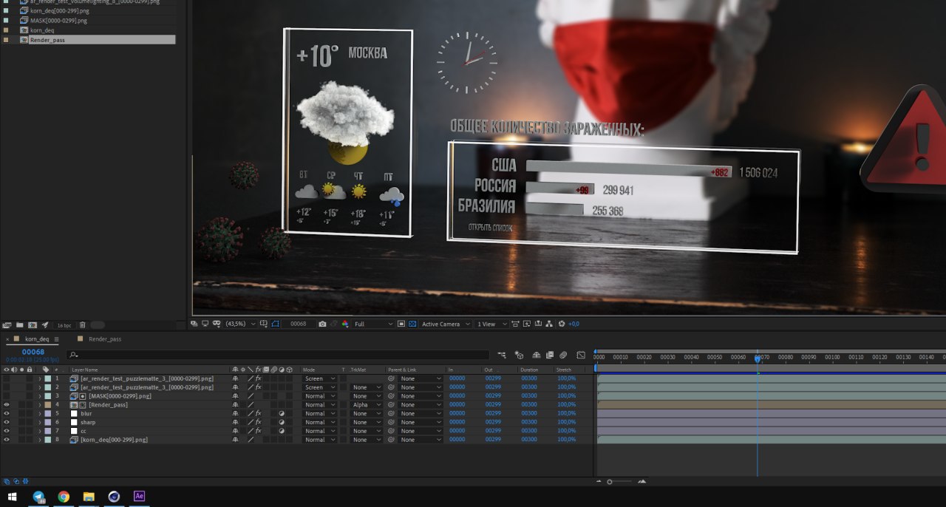Image resolution: width=946 pixels, height=507 pixels.
Task: Switch to Render_pass timeline tab
Action: [x=105, y=339]
